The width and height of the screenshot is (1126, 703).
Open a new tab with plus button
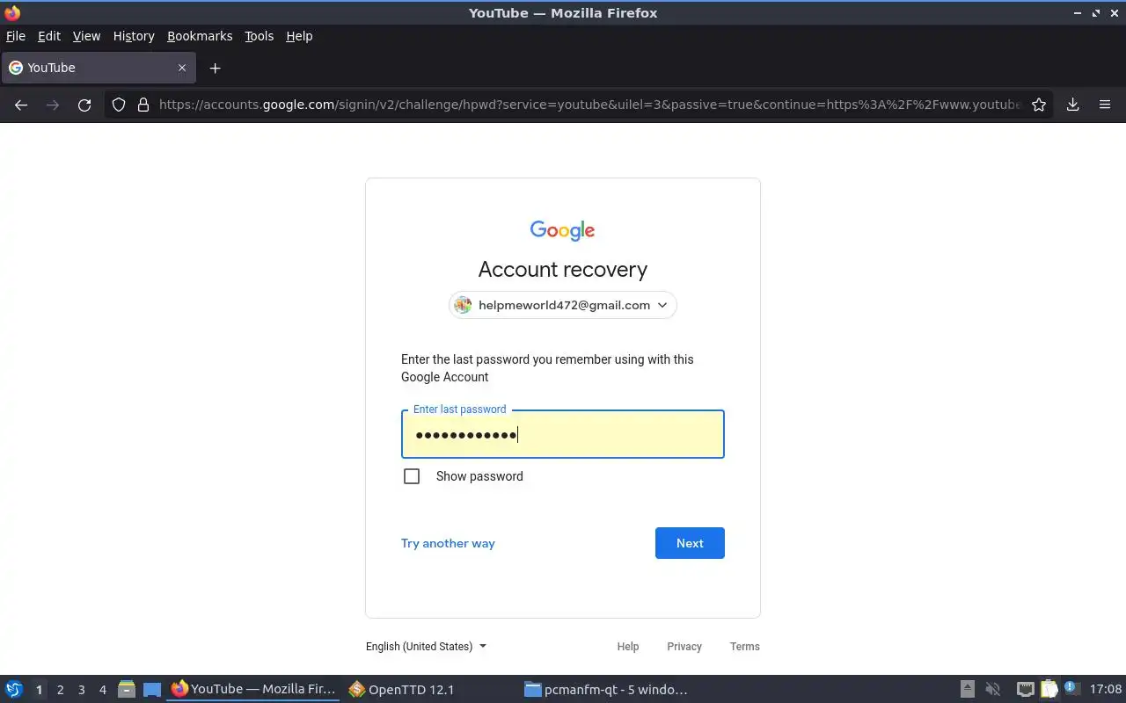pyautogui.click(x=215, y=68)
